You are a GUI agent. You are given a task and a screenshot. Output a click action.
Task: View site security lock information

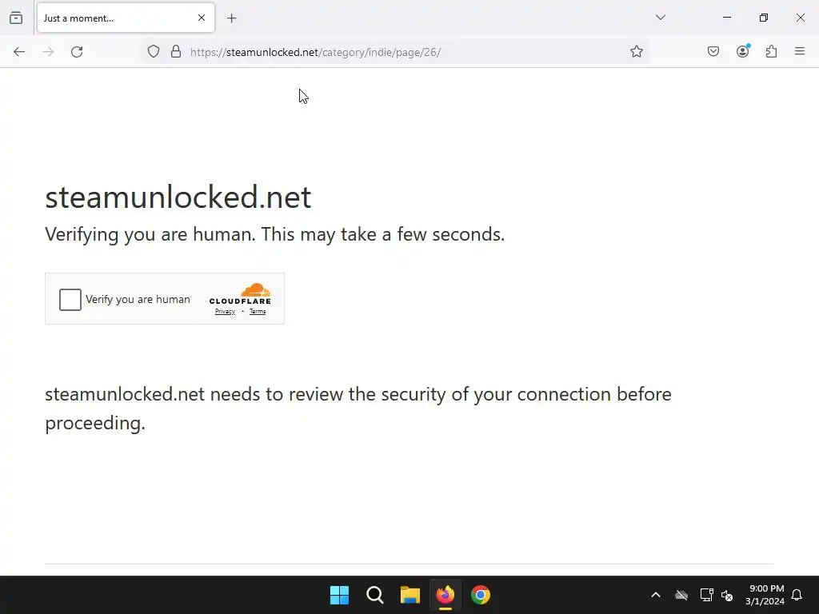click(176, 52)
